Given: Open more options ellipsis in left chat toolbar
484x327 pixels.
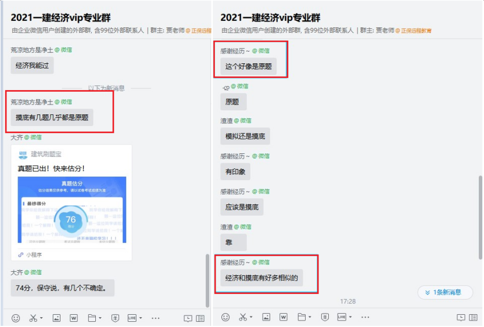Looking at the screenshot, I should (155, 318).
